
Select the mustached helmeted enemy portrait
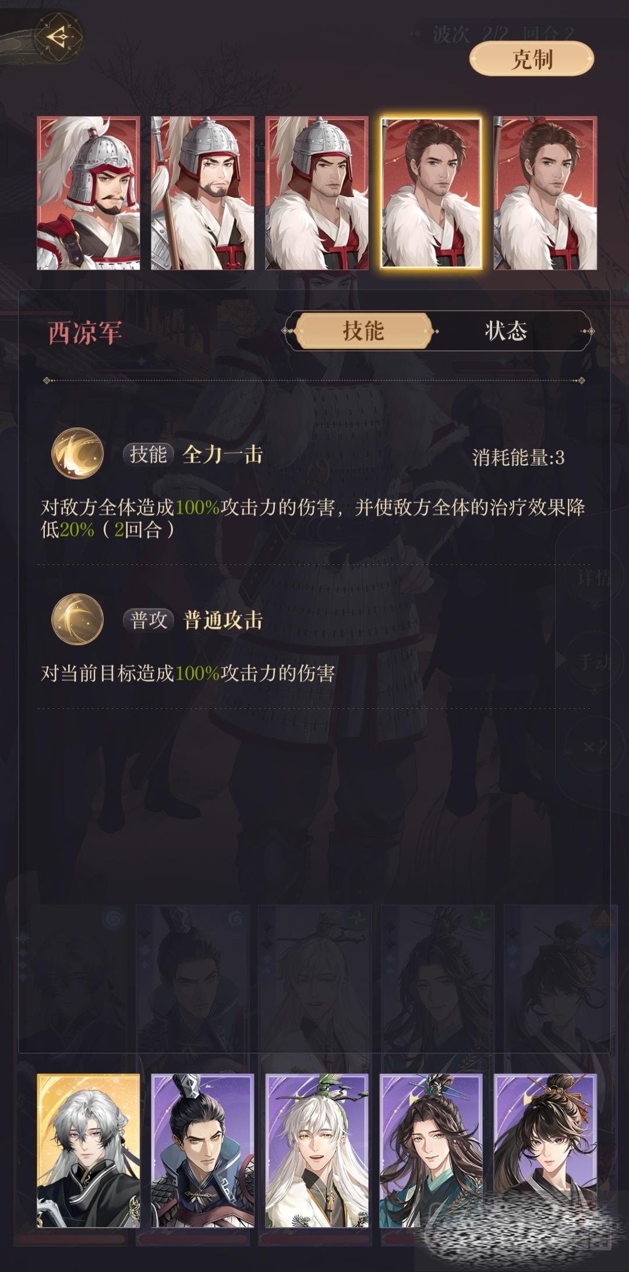89,193
